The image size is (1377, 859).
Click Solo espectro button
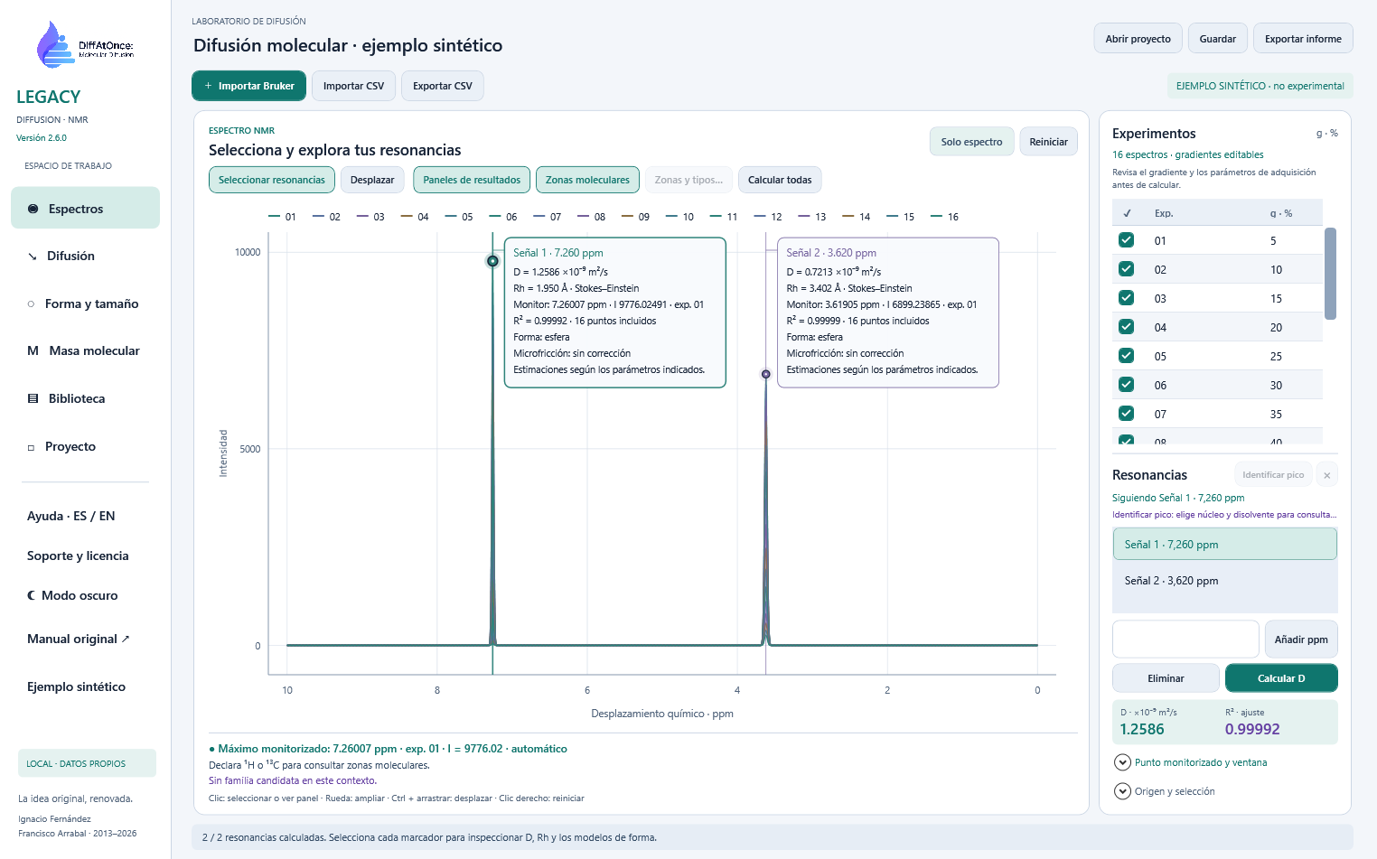coord(971,142)
